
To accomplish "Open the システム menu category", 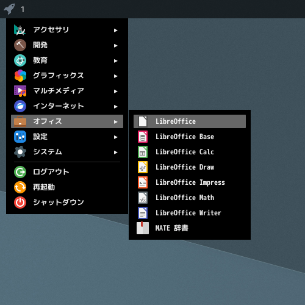I will tap(67, 152).
